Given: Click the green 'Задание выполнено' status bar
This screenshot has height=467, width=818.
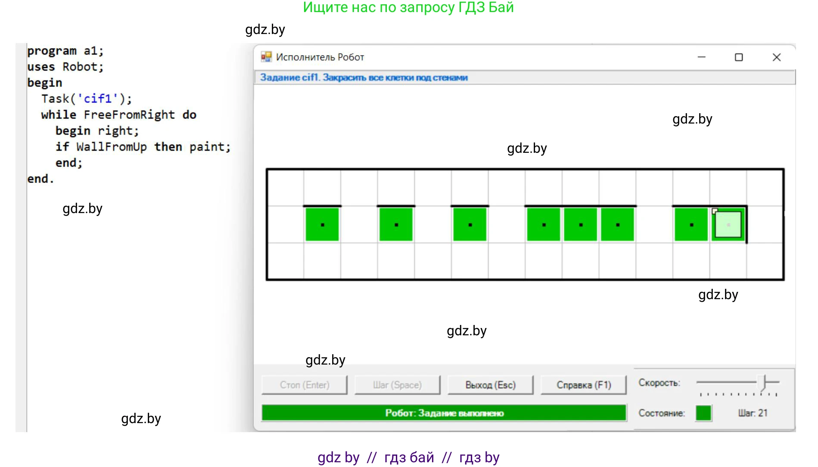Looking at the screenshot, I should (x=444, y=413).
